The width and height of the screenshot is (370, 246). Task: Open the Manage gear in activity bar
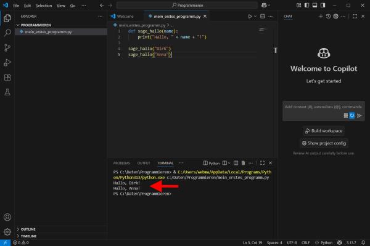[7, 232]
